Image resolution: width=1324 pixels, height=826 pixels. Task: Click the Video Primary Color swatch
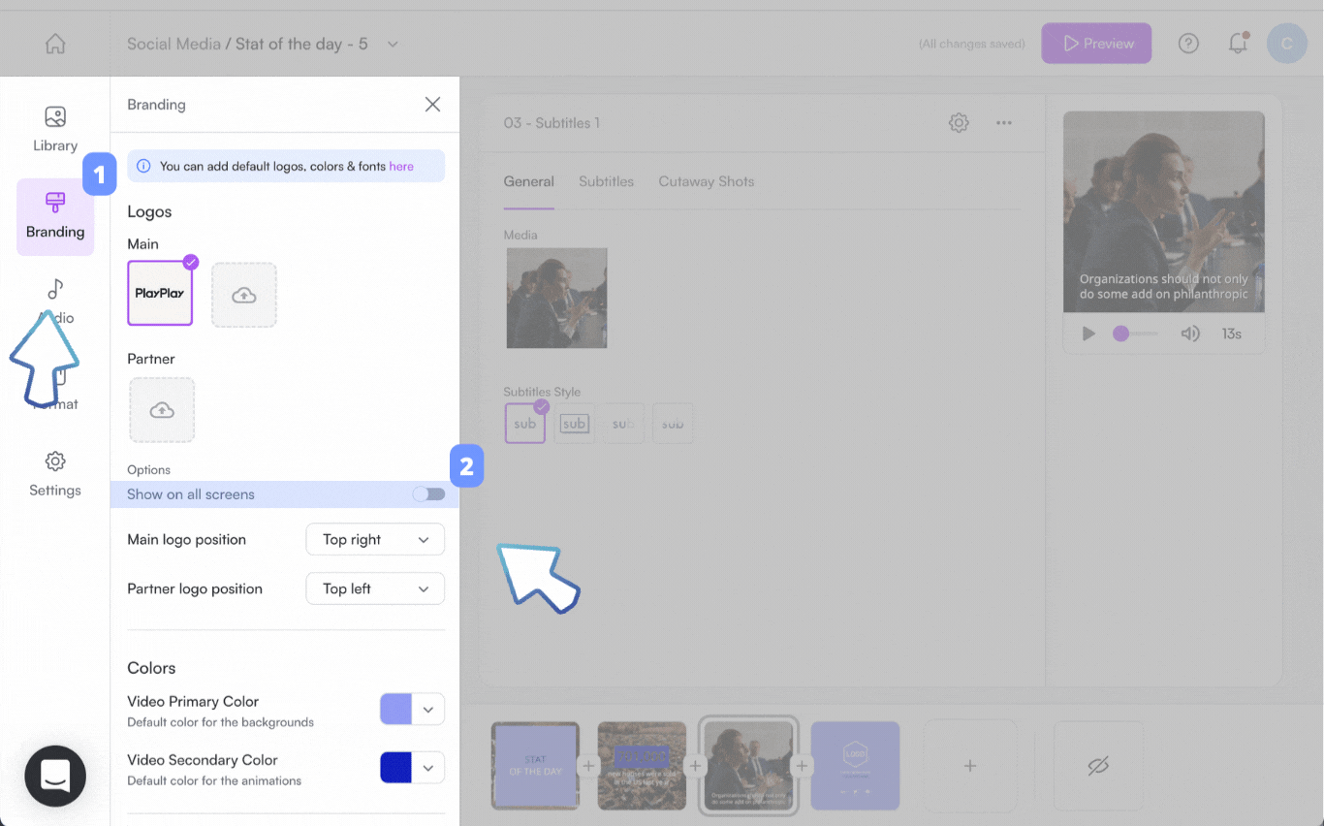(x=396, y=710)
